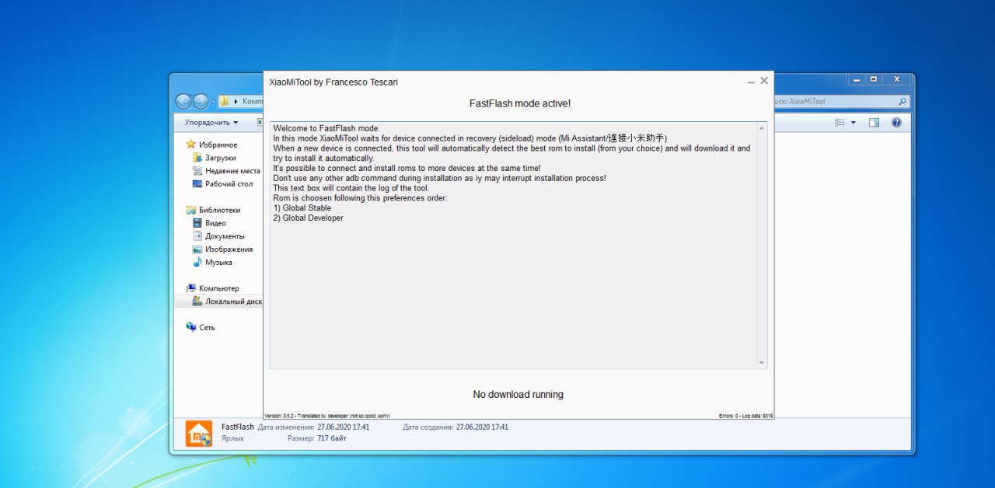Click the Изображения picture icon
Viewport: 995px width, 488px height.
(x=197, y=249)
